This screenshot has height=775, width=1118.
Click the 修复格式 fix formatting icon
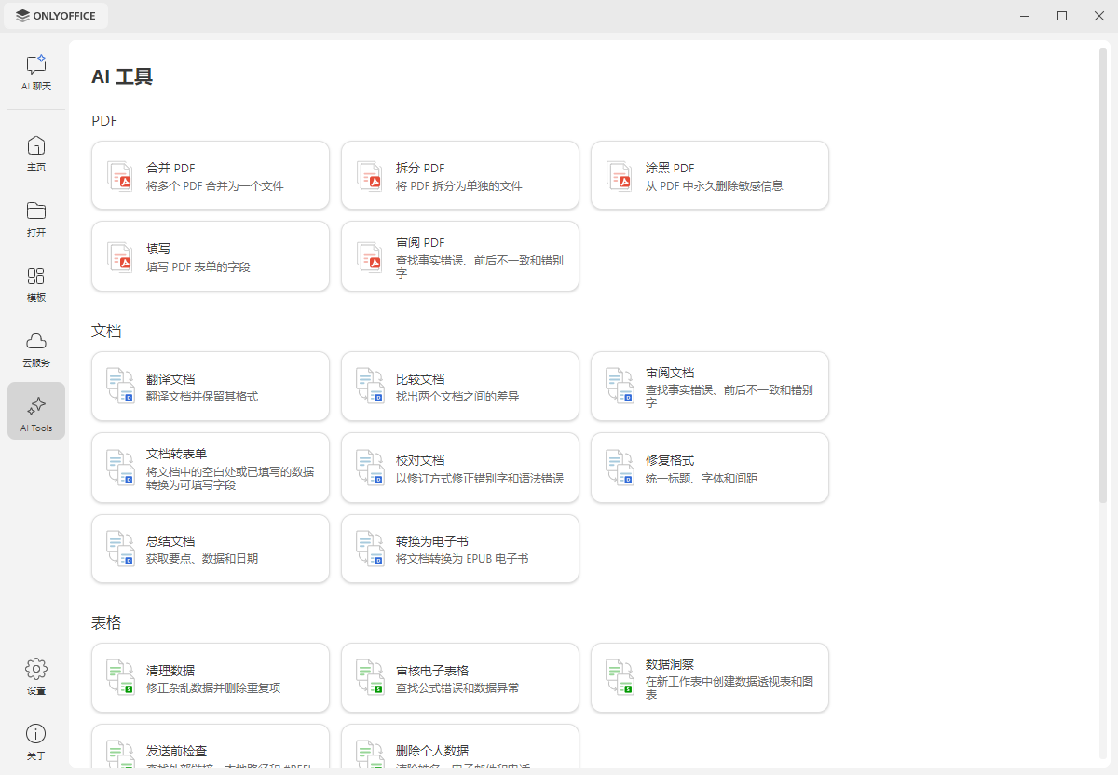[620, 468]
